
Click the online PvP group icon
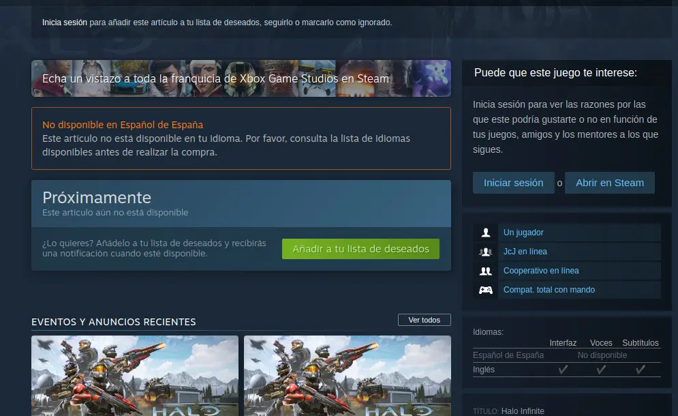486,252
